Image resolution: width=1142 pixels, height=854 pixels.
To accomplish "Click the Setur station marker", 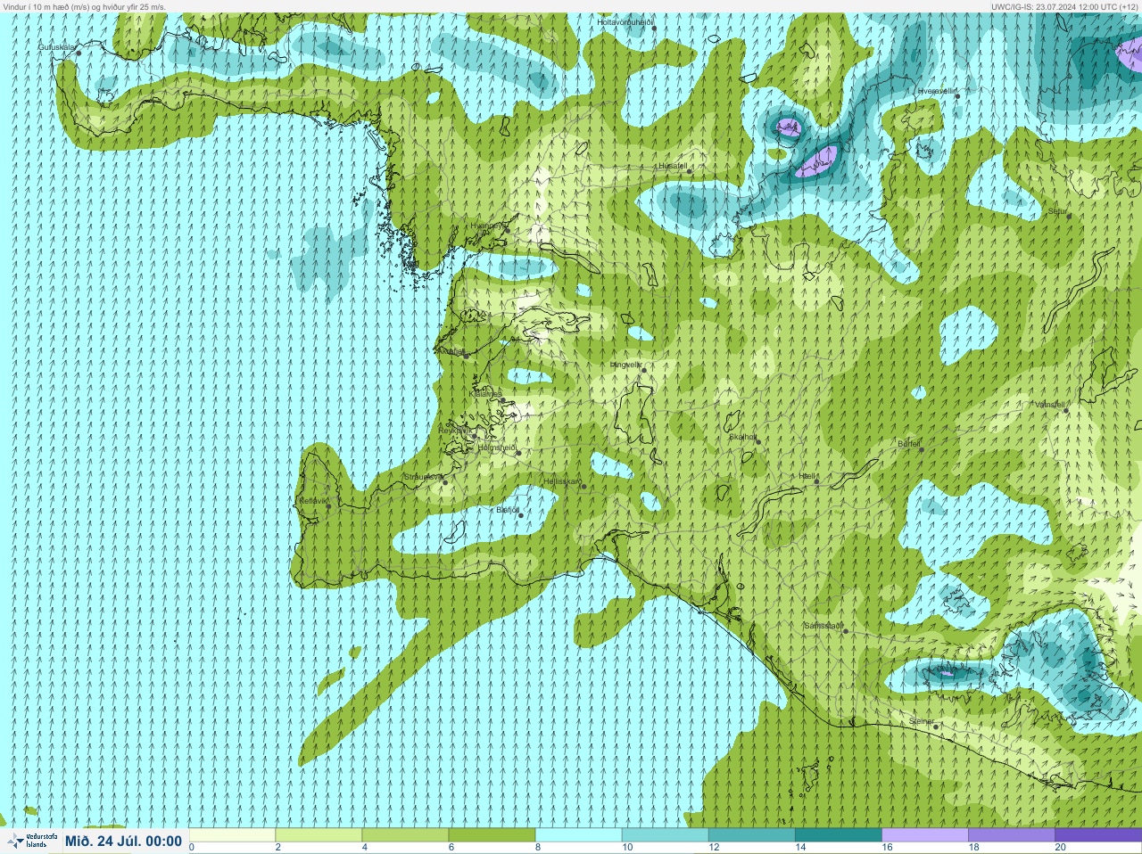I will 1069,217.
